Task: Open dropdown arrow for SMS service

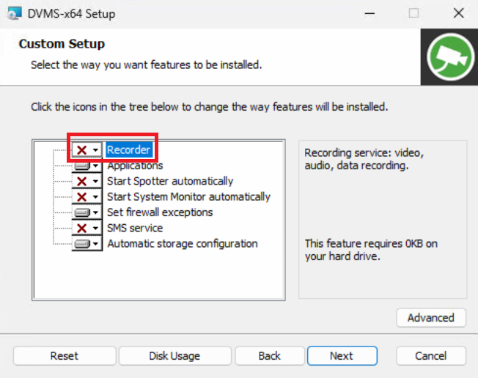Action: (x=95, y=228)
